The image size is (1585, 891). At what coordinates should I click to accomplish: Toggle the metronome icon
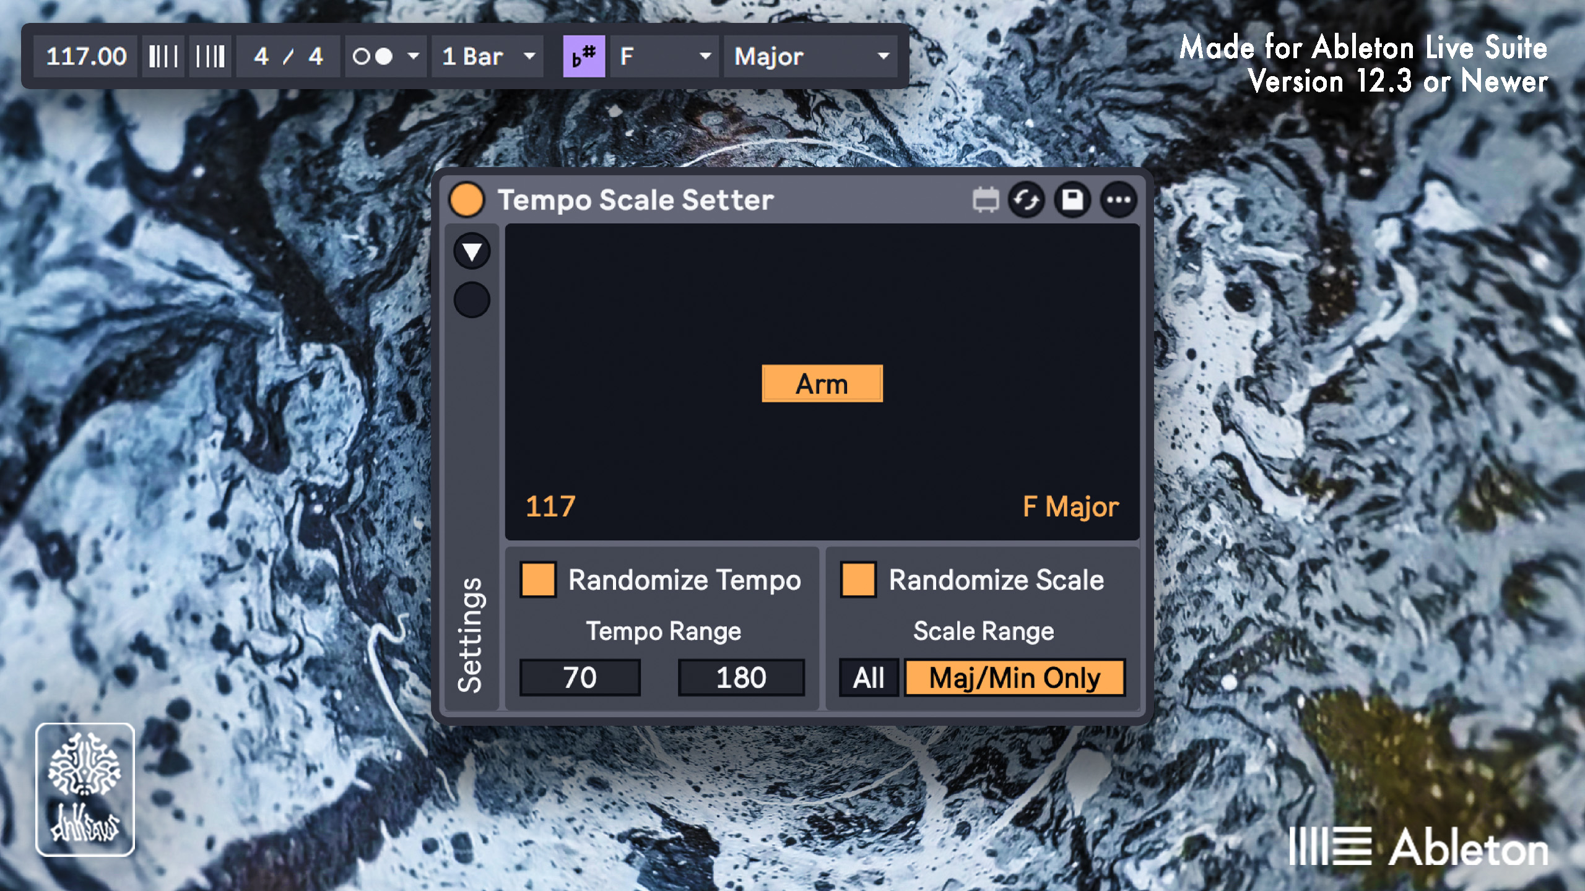click(373, 56)
